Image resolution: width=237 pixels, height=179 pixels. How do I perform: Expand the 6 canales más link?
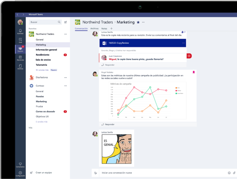pos(41,122)
